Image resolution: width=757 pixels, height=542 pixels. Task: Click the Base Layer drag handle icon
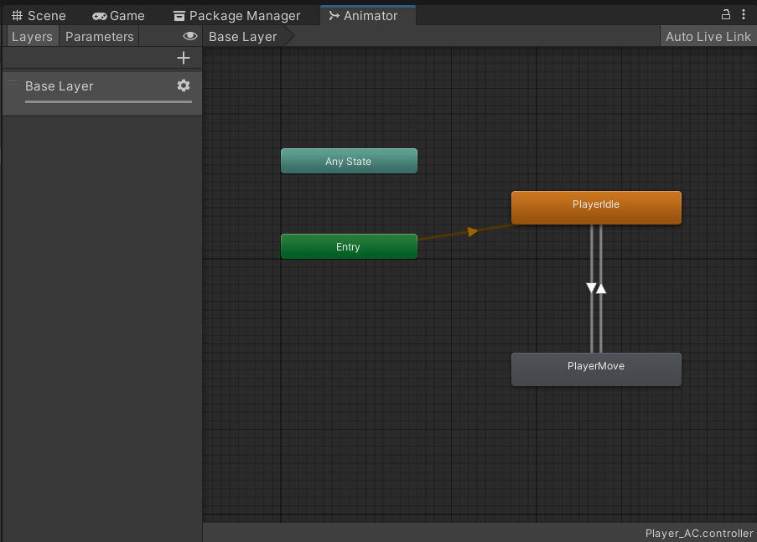point(13,83)
